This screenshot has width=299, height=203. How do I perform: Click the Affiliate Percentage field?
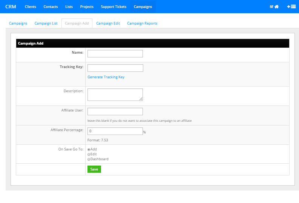click(115, 131)
